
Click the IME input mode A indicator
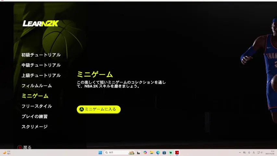click(254, 153)
